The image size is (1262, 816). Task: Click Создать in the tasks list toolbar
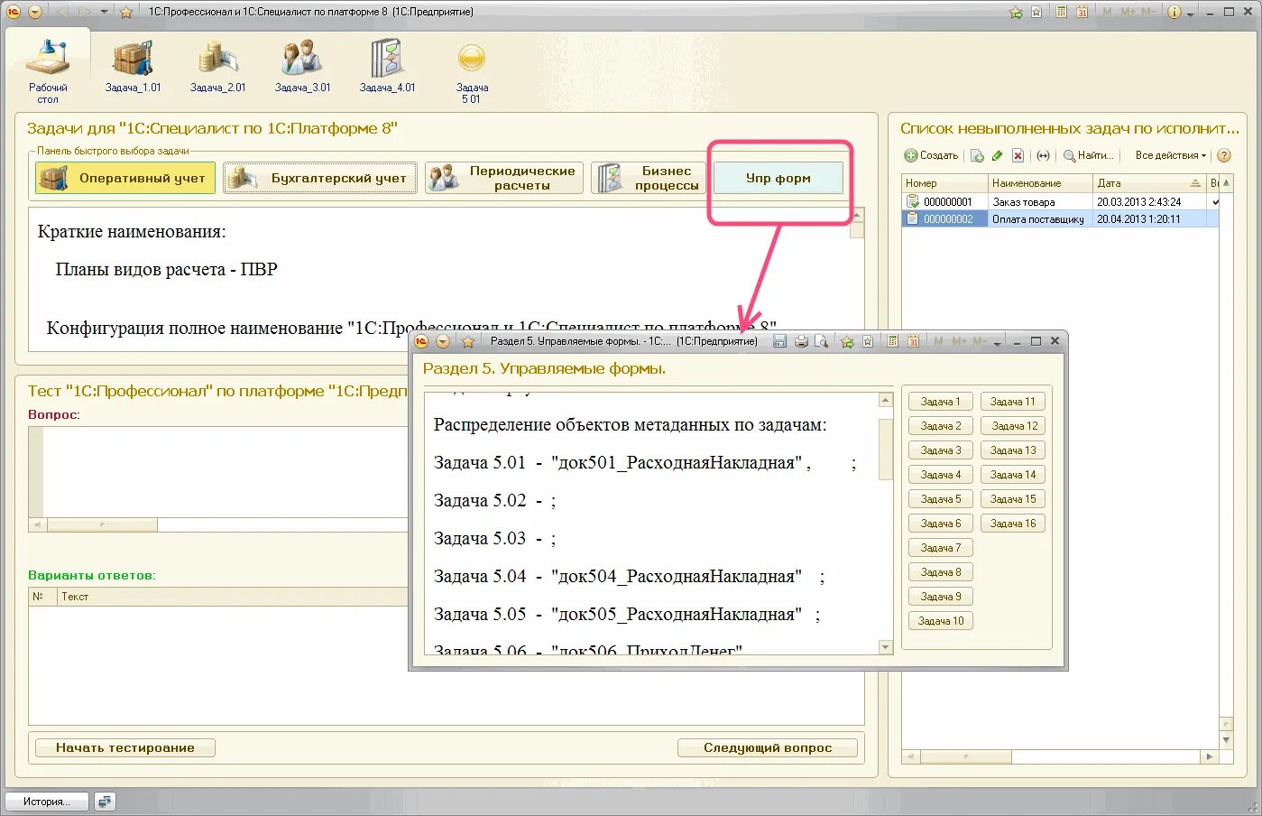click(x=931, y=155)
